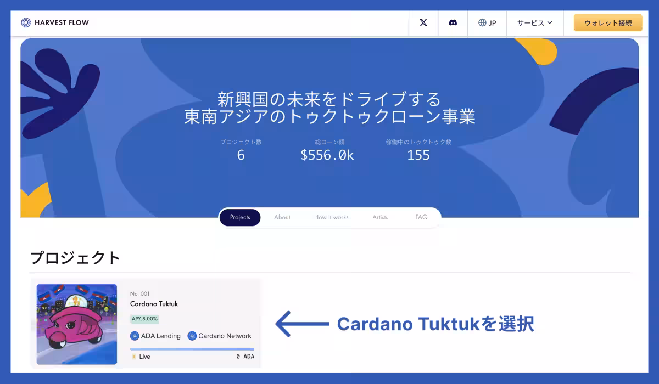Click the globe language icon
The width and height of the screenshot is (659, 384).
click(x=482, y=23)
